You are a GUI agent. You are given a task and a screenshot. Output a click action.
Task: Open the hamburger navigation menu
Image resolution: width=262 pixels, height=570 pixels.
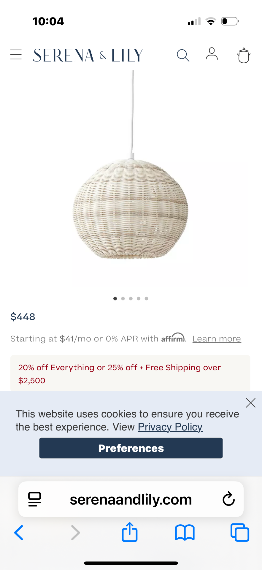tap(16, 55)
